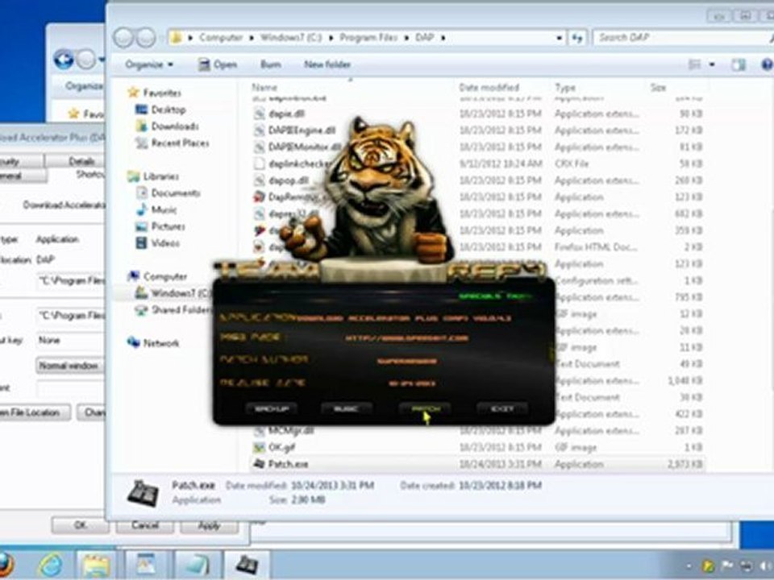Click OK in the Properties dialog

coord(81,525)
